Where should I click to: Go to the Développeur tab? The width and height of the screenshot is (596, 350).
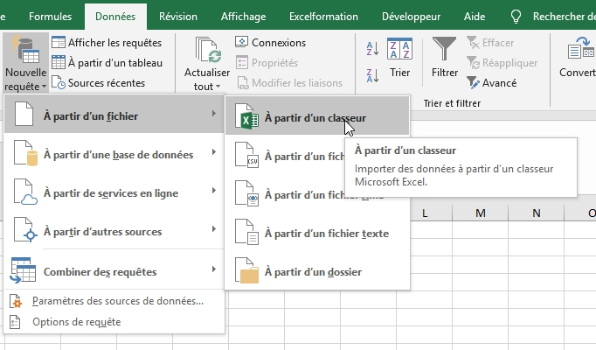tap(411, 17)
